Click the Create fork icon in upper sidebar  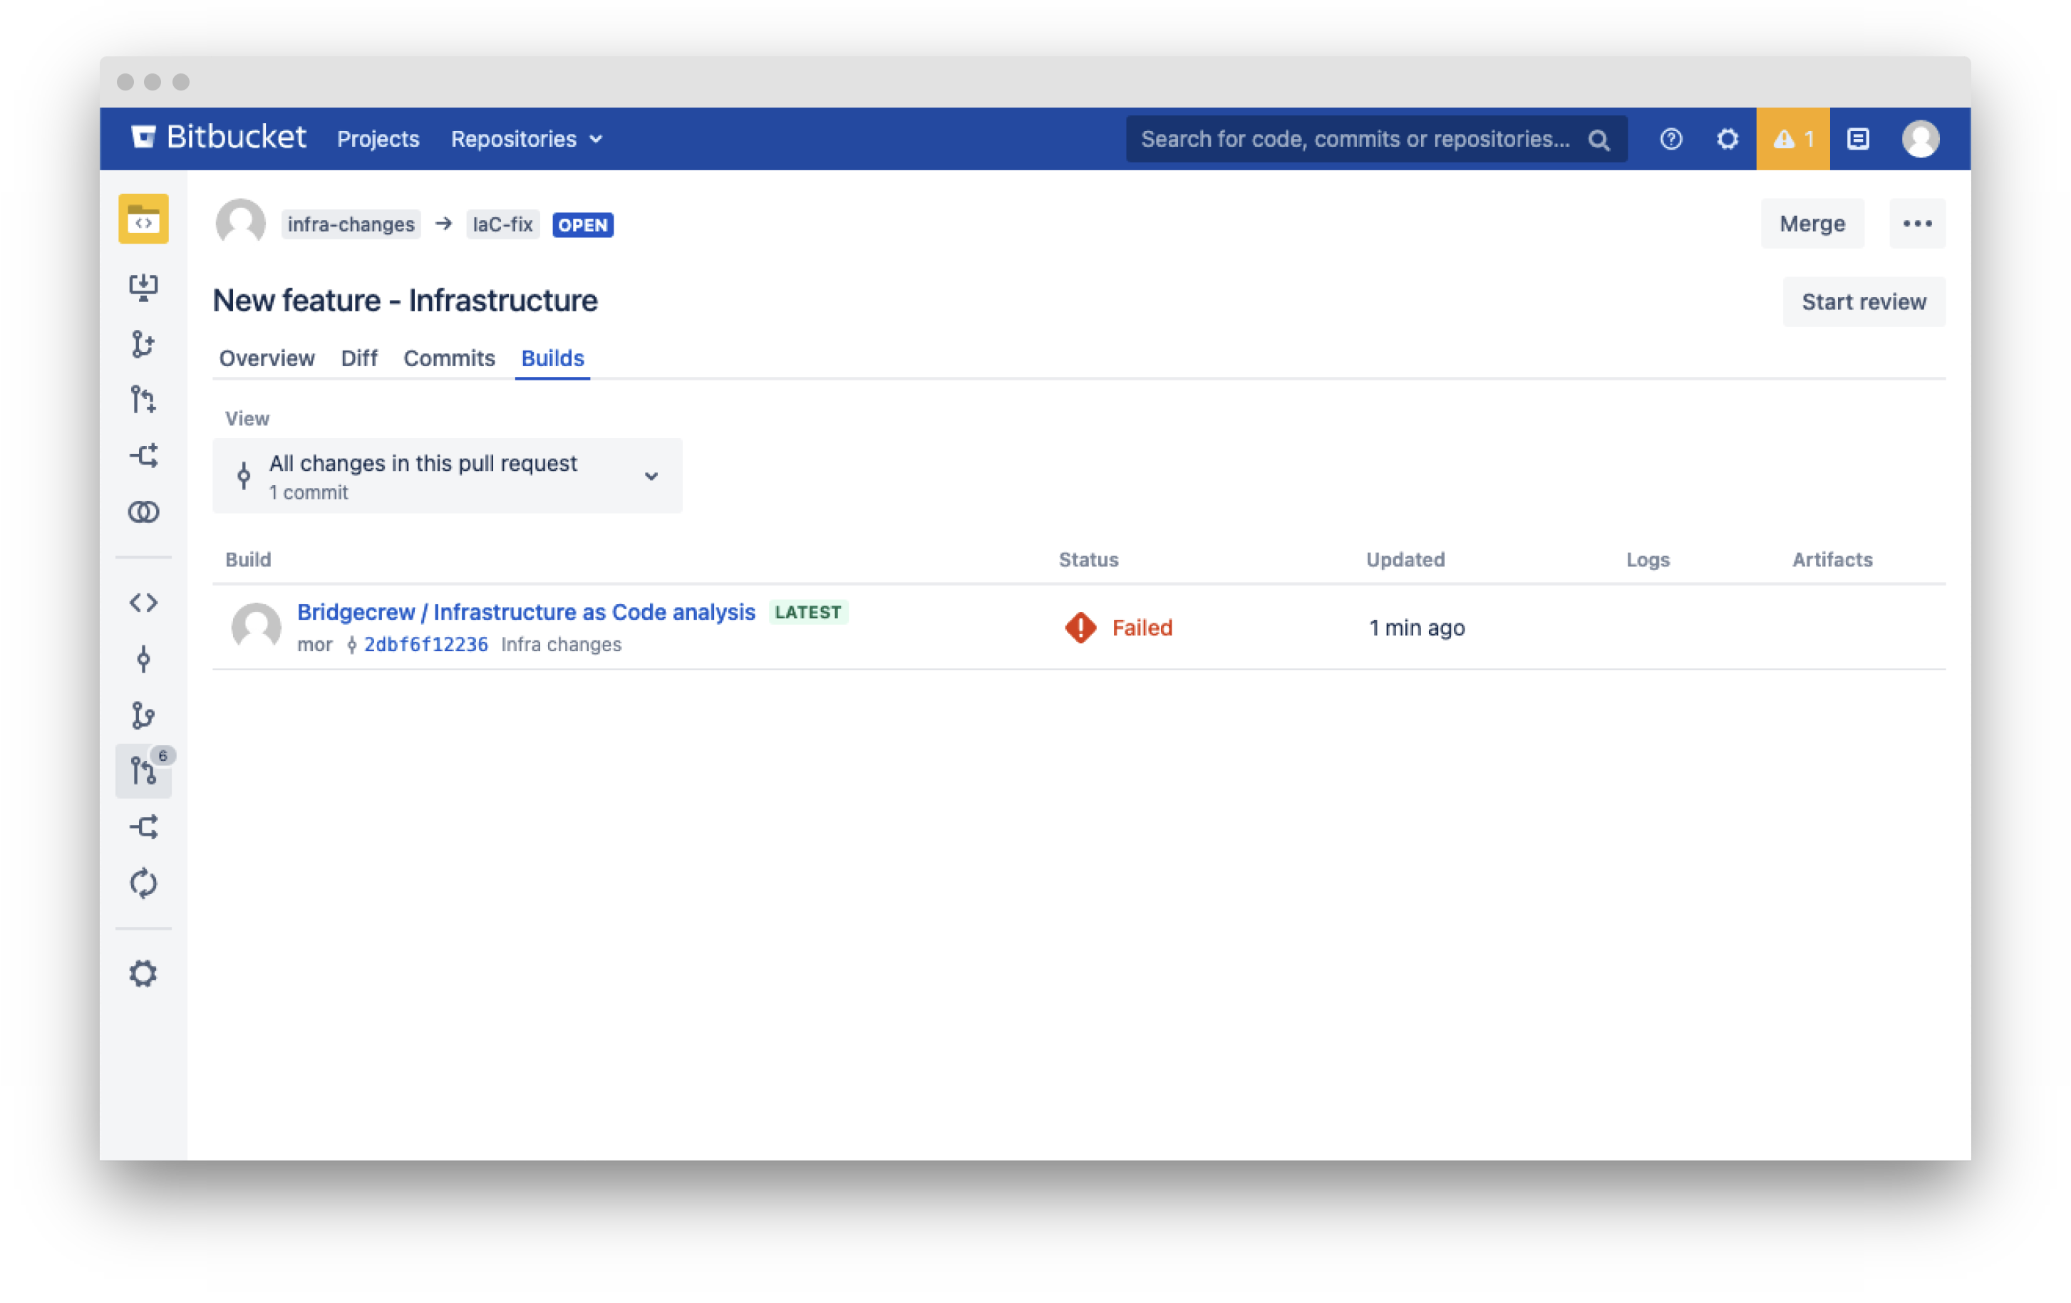144,455
